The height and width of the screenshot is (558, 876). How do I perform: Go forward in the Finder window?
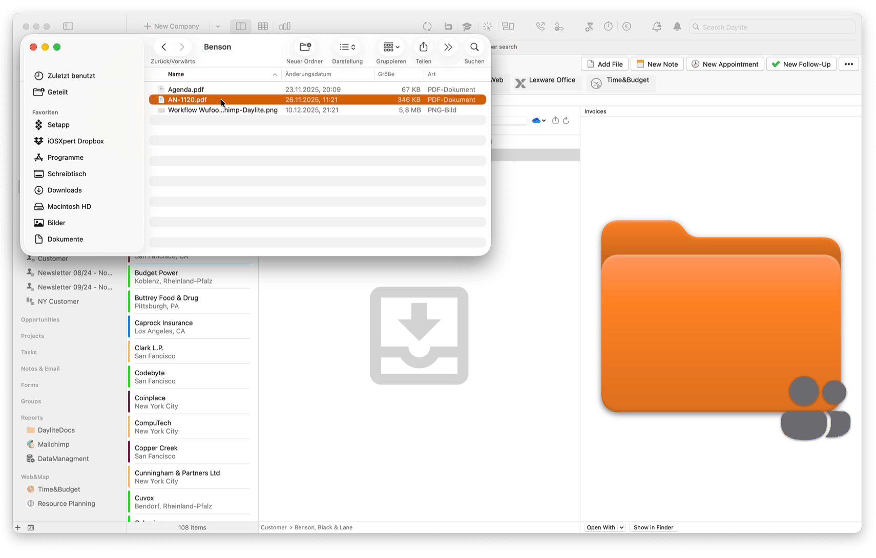[x=182, y=47]
